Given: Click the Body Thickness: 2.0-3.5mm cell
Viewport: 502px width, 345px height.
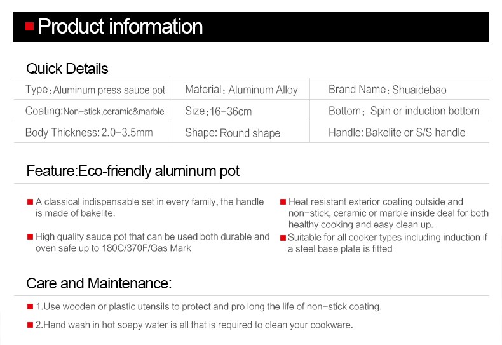Looking at the screenshot, I should 92,132.
